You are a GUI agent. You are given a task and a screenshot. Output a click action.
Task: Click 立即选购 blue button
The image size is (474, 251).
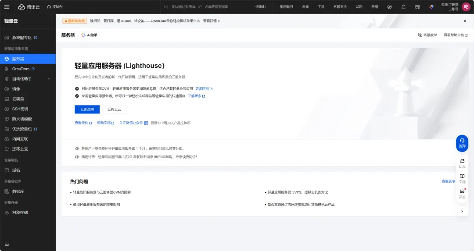pos(87,109)
